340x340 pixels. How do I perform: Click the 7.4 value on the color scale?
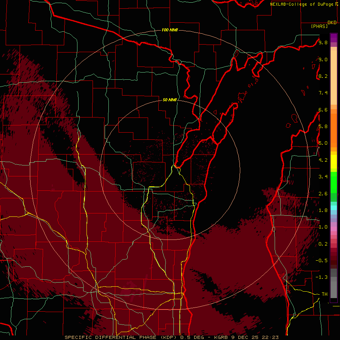click(323, 93)
